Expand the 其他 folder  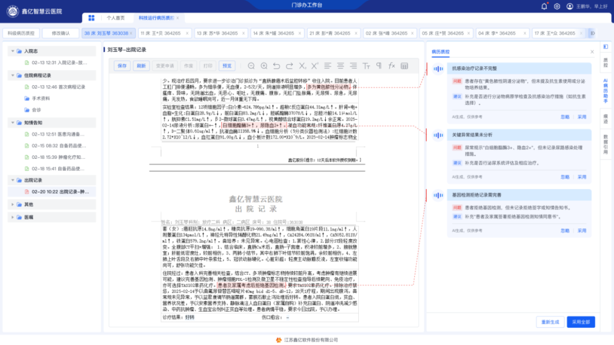click(x=13, y=204)
